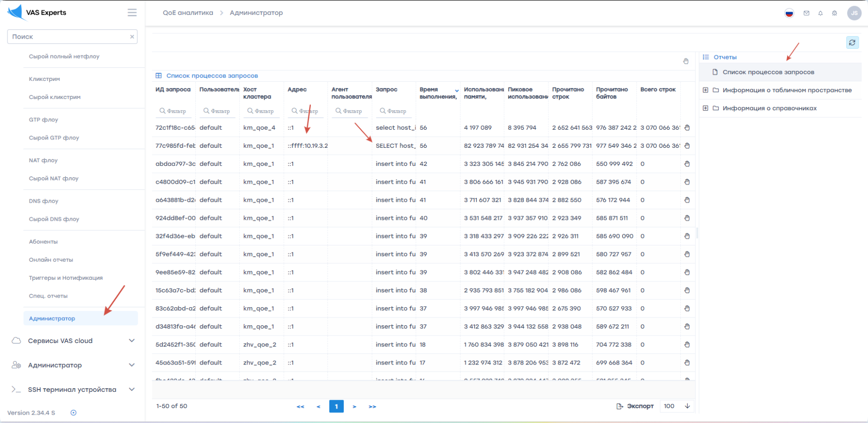Toggle the hamburger sidebar menu
The width and height of the screenshot is (868, 423).
(x=132, y=13)
